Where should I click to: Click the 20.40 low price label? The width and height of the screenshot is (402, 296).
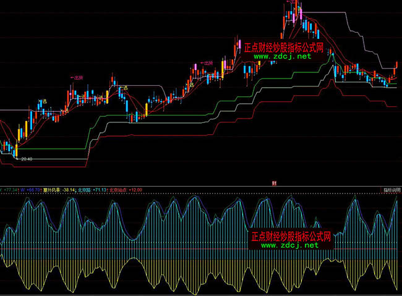(x=27, y=159)
